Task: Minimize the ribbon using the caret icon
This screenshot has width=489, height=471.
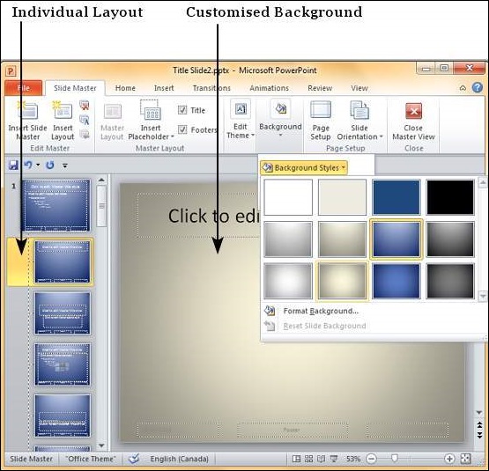Action: pyautogui.click(x=463, y=88)
